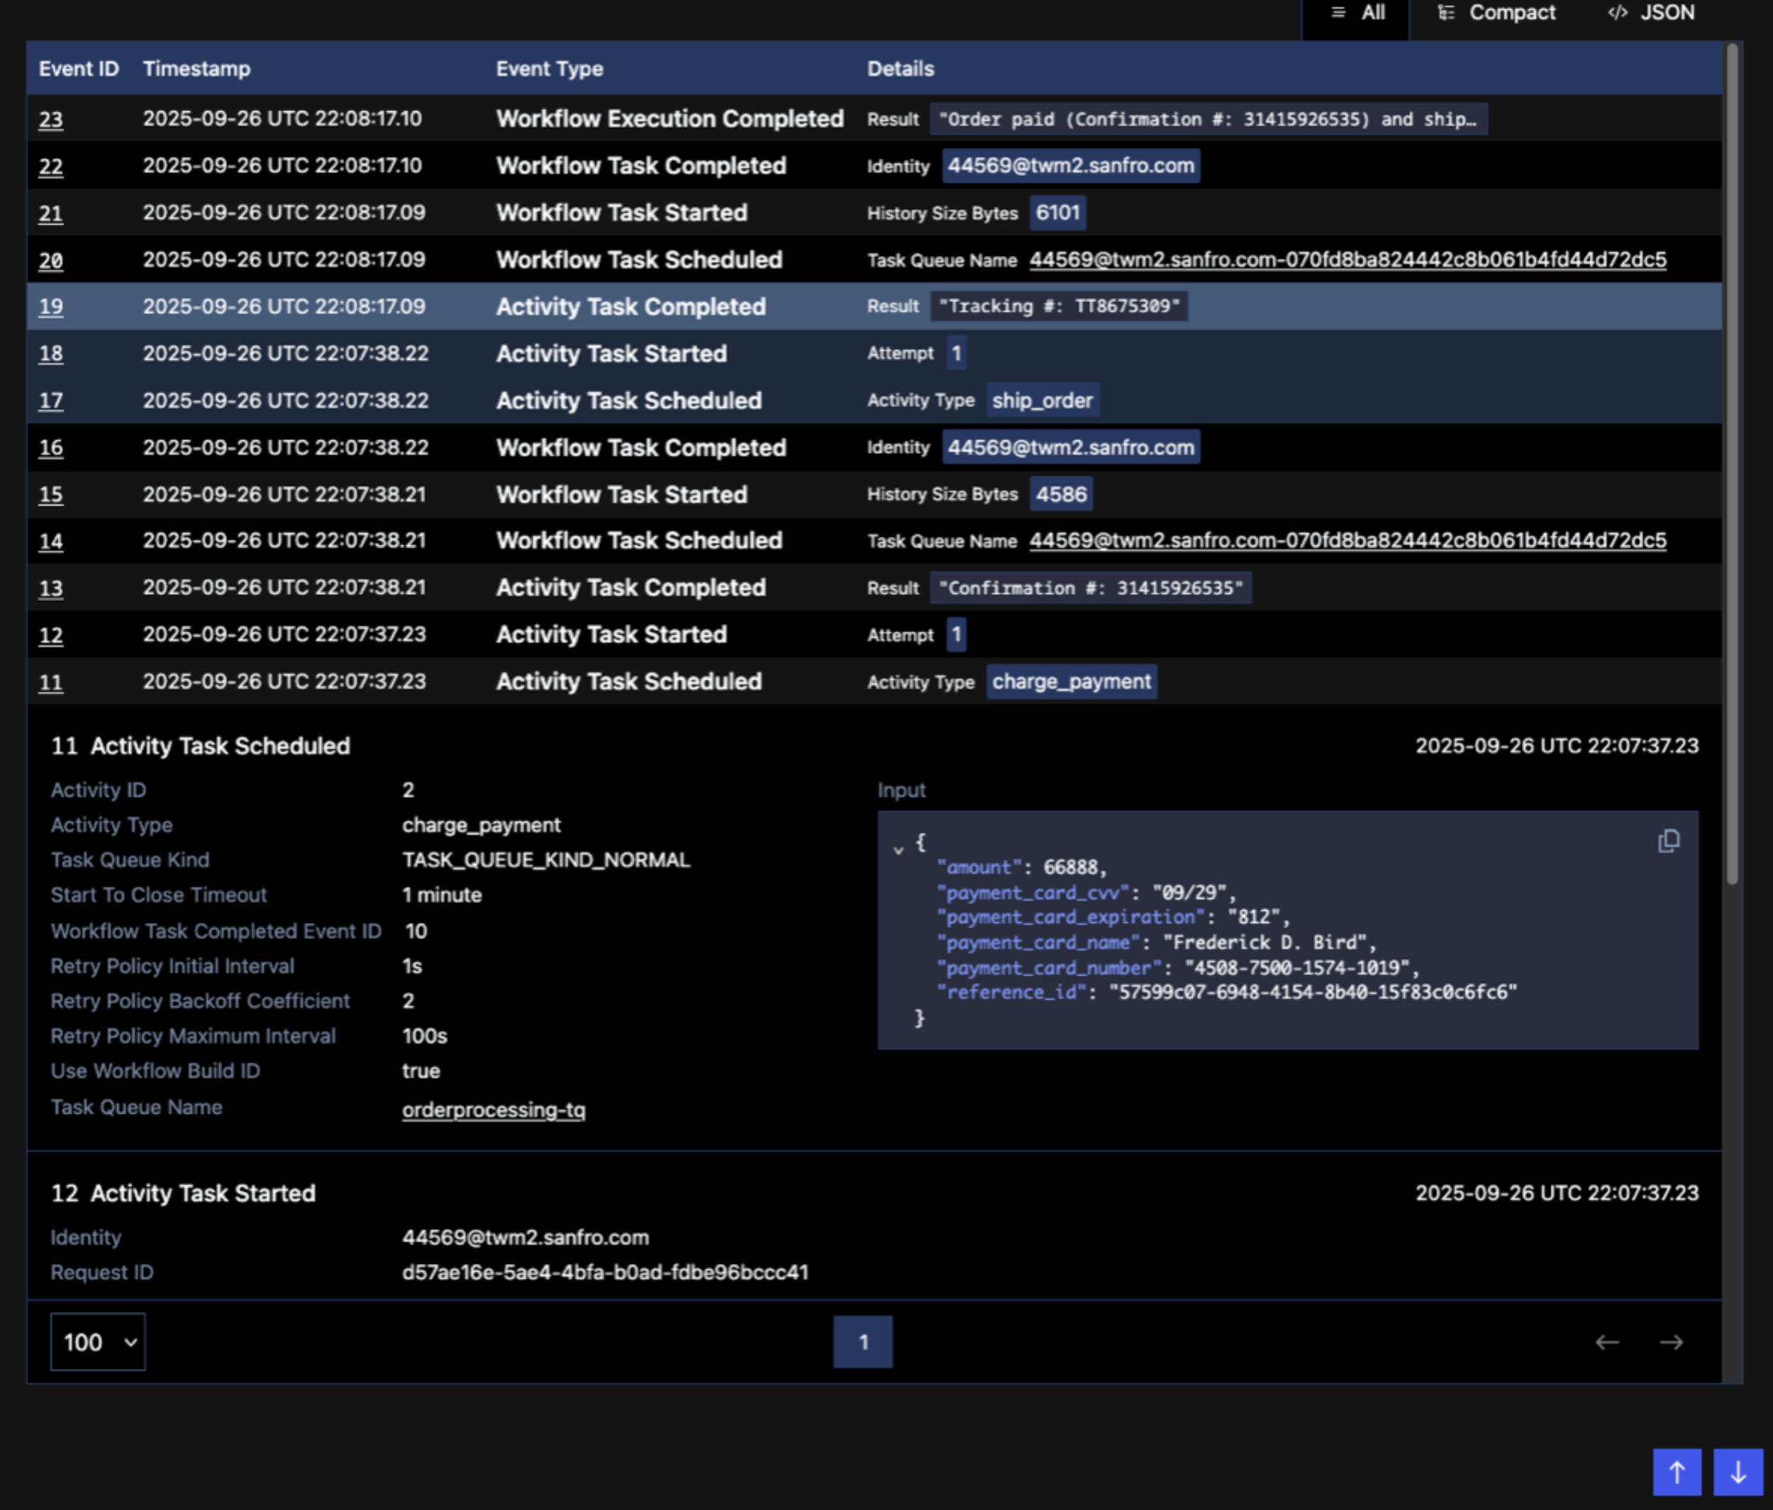Open event ID 23 link

[49, 119]
